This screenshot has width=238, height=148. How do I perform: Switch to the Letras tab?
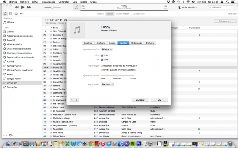point(112,43)
